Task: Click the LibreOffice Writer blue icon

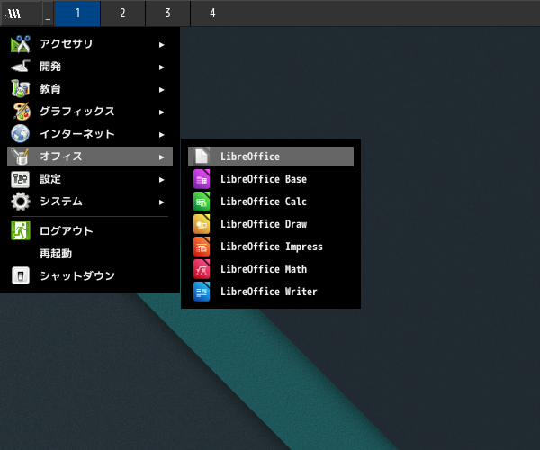Action: click(x=202, y=292)
